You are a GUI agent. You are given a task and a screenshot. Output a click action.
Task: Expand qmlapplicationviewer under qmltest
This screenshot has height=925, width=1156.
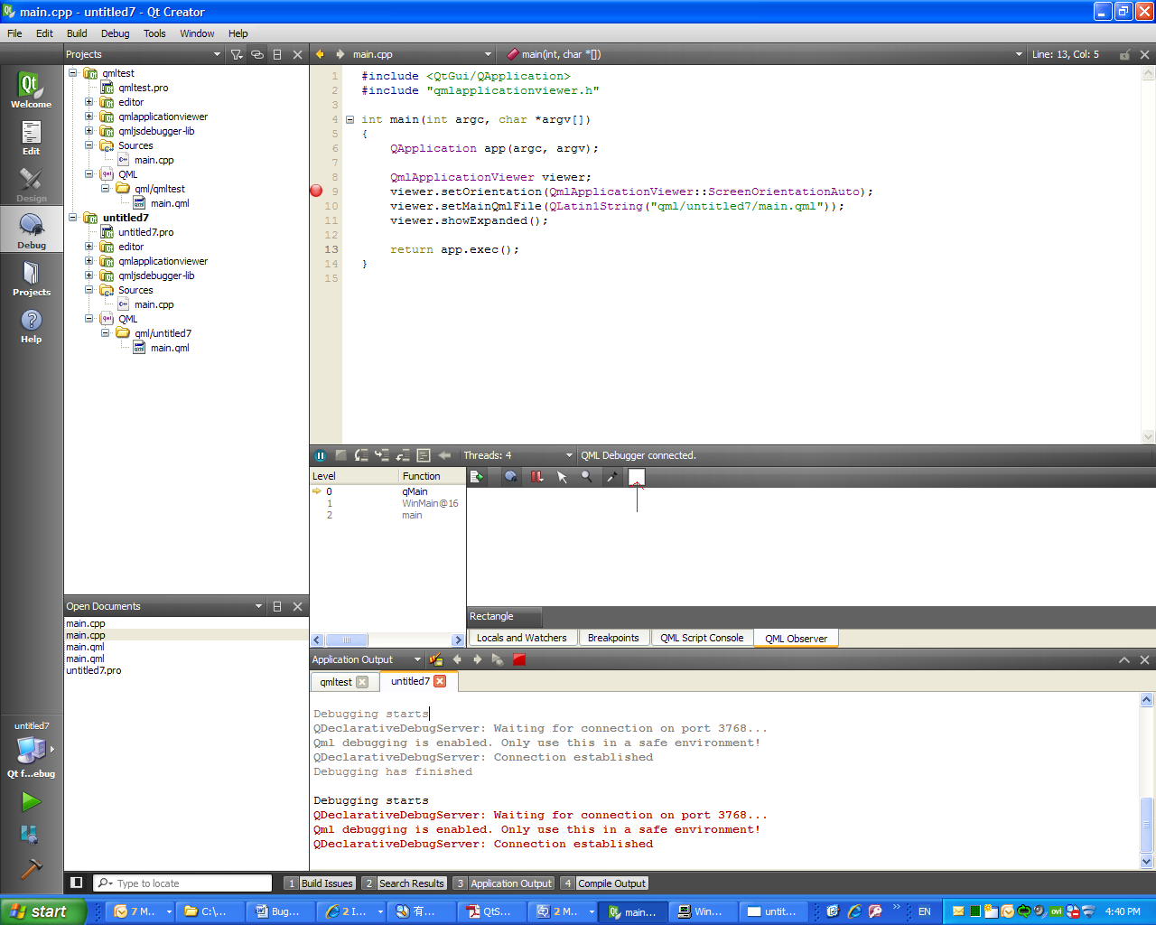89,117
